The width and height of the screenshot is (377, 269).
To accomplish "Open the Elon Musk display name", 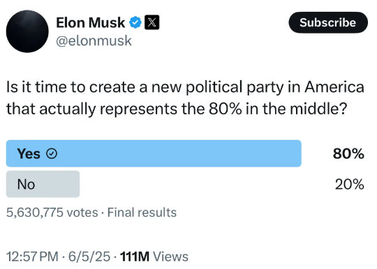I will 90,22.
